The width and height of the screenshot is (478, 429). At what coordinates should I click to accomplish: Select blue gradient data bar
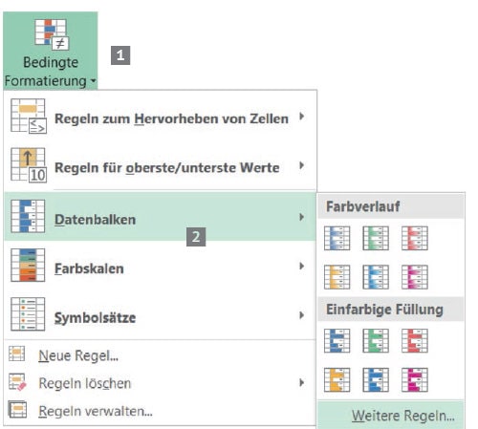(x=337, y=238)
